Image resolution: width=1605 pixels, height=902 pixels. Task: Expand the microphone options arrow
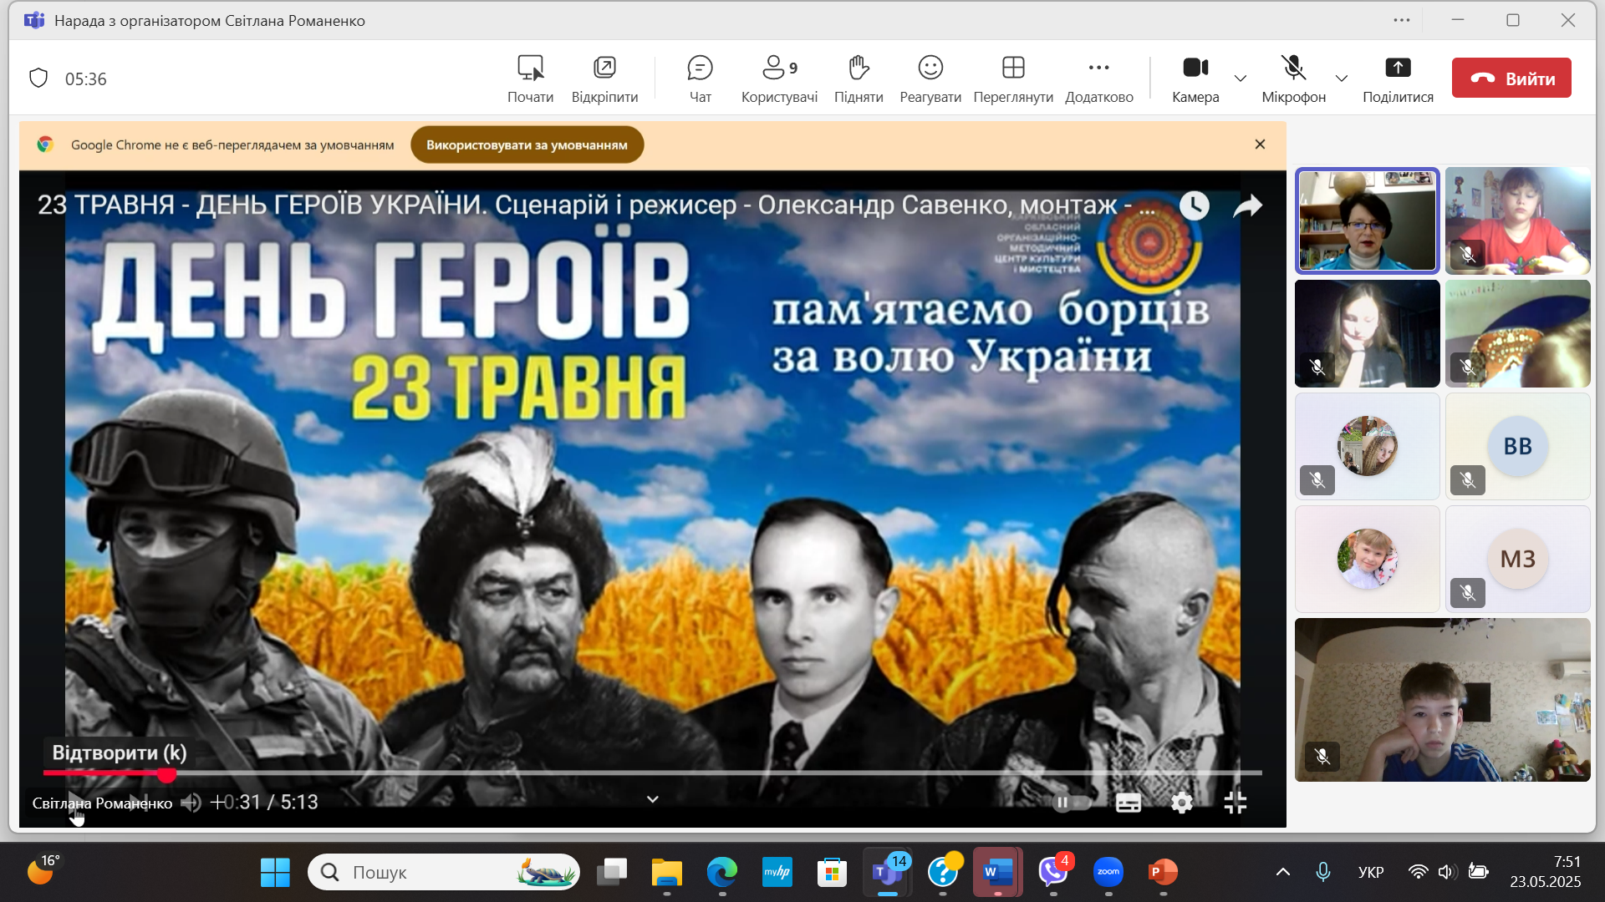coord(1342,79)
